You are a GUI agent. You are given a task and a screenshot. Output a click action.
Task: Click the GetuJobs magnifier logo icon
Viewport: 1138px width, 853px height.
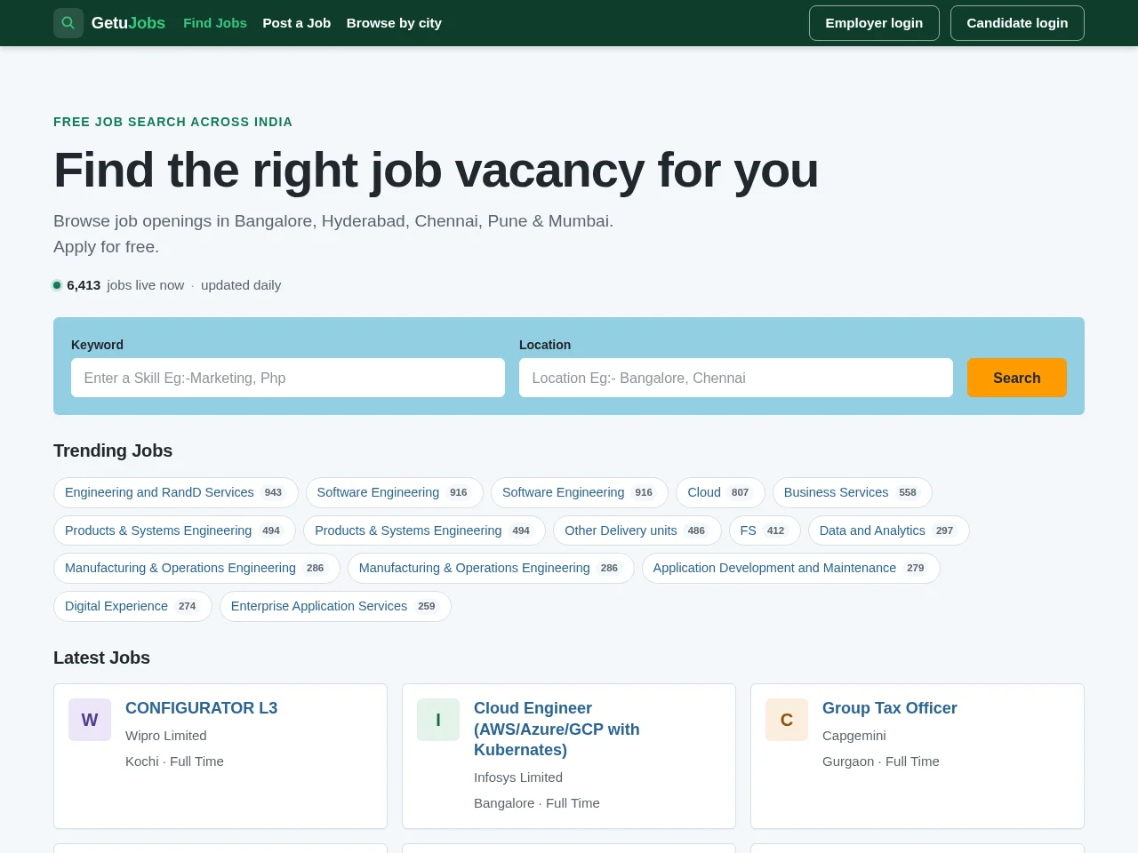point(68,23)
